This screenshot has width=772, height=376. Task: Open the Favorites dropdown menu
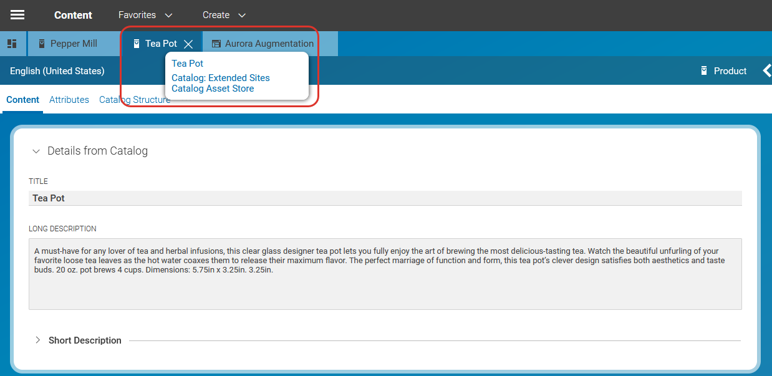point(145,15)
